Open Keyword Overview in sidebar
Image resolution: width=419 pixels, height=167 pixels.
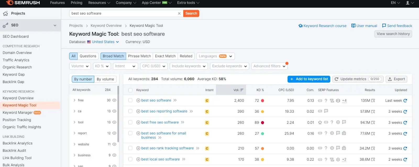coord(18,98)
